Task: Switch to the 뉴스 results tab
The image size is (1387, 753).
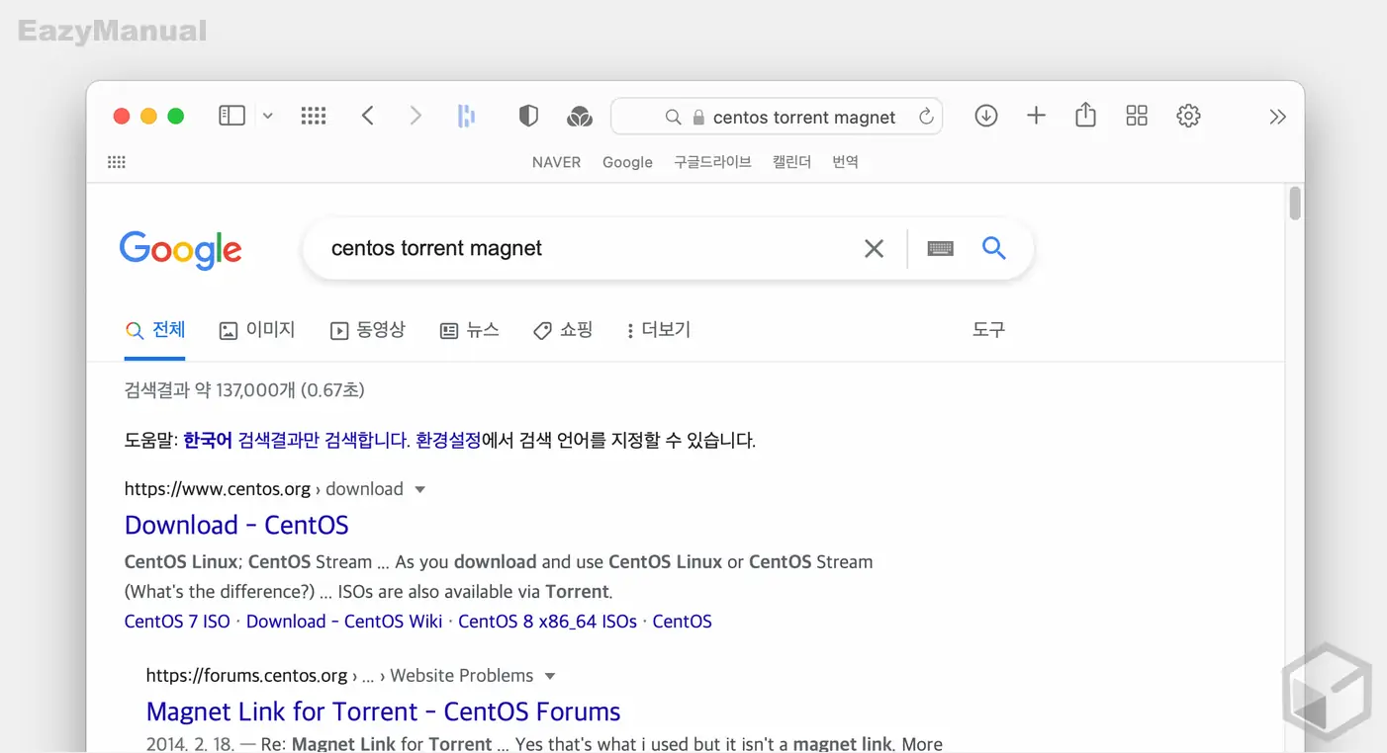Action: [x=470, y=330]
